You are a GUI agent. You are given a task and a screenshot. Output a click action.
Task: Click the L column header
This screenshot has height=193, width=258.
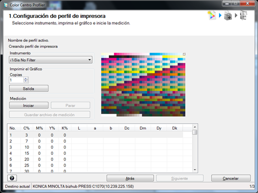[x=79, y=128]
